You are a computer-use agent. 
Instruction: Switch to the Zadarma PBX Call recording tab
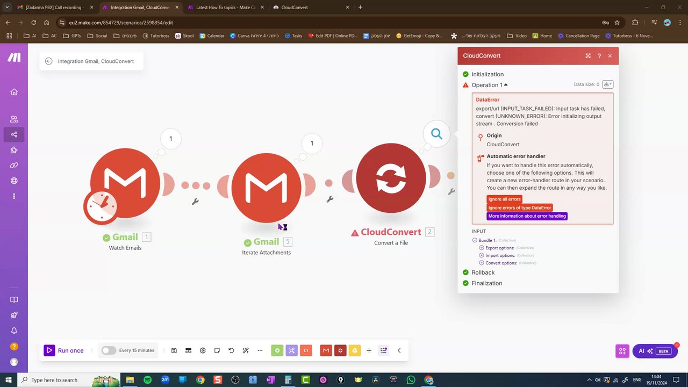[55, 8]
